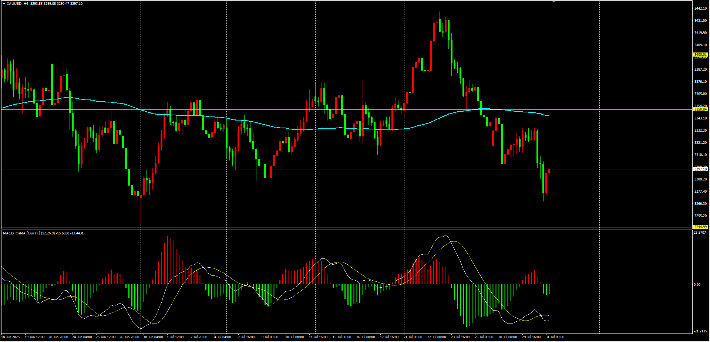
Task: Click the 3266.30 price scale value
Action: [700, 204]
